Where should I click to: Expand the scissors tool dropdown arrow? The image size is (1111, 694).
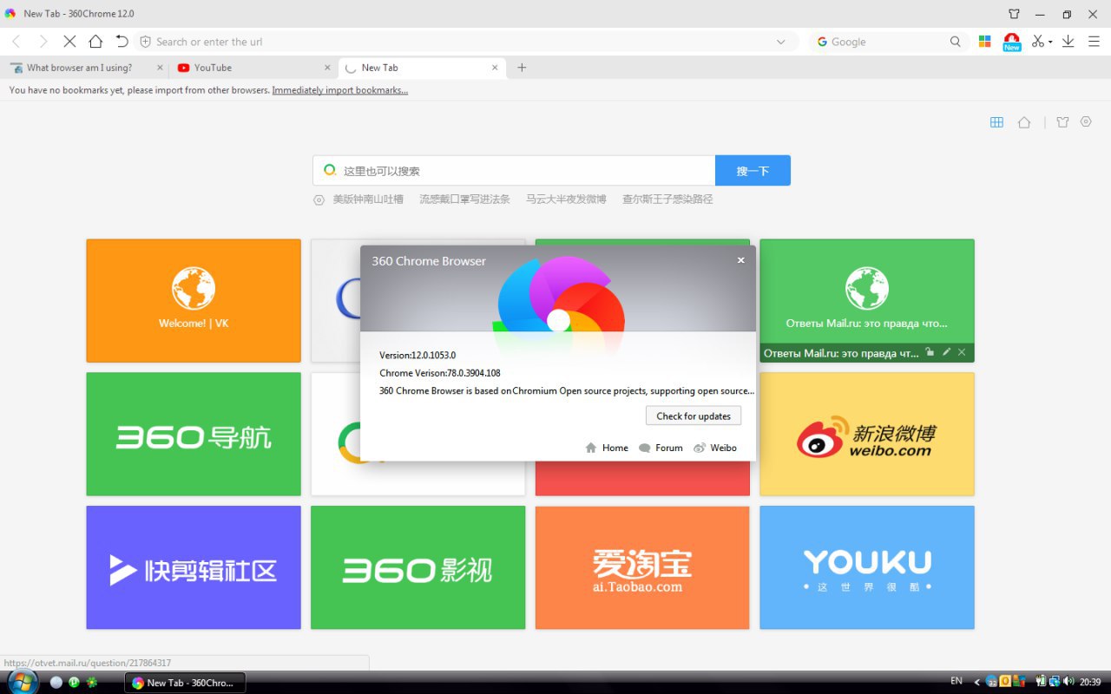point(1050,42)
